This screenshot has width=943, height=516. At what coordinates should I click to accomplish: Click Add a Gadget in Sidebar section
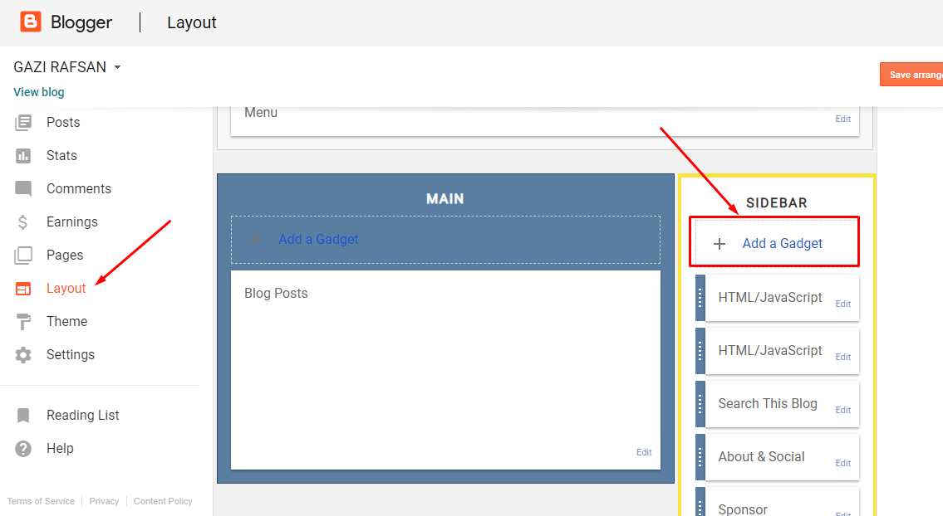782,244
